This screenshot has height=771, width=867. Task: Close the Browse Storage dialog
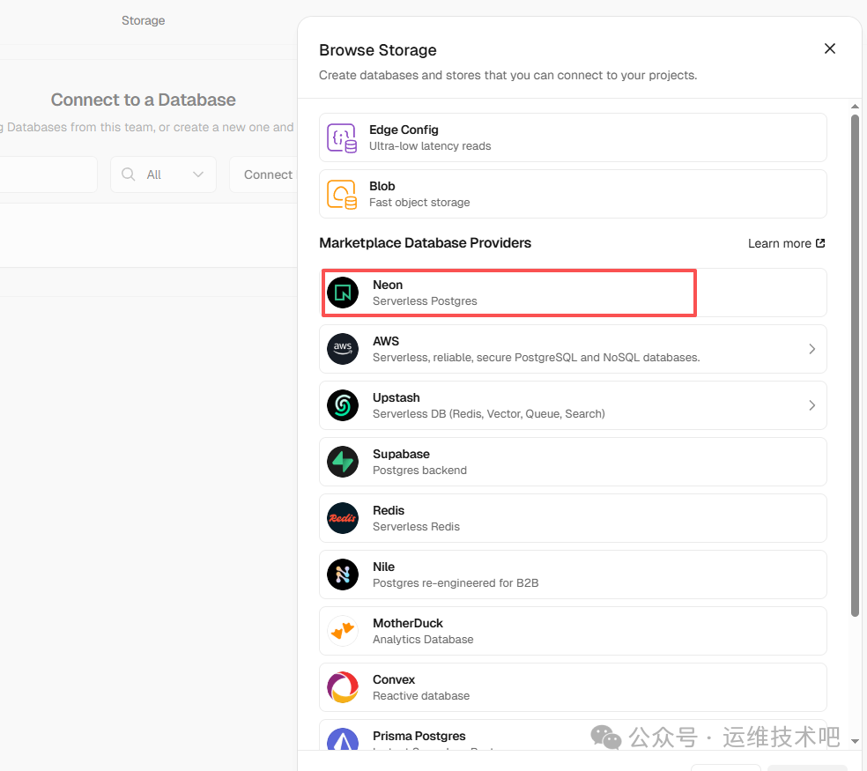tap(829, 49)
